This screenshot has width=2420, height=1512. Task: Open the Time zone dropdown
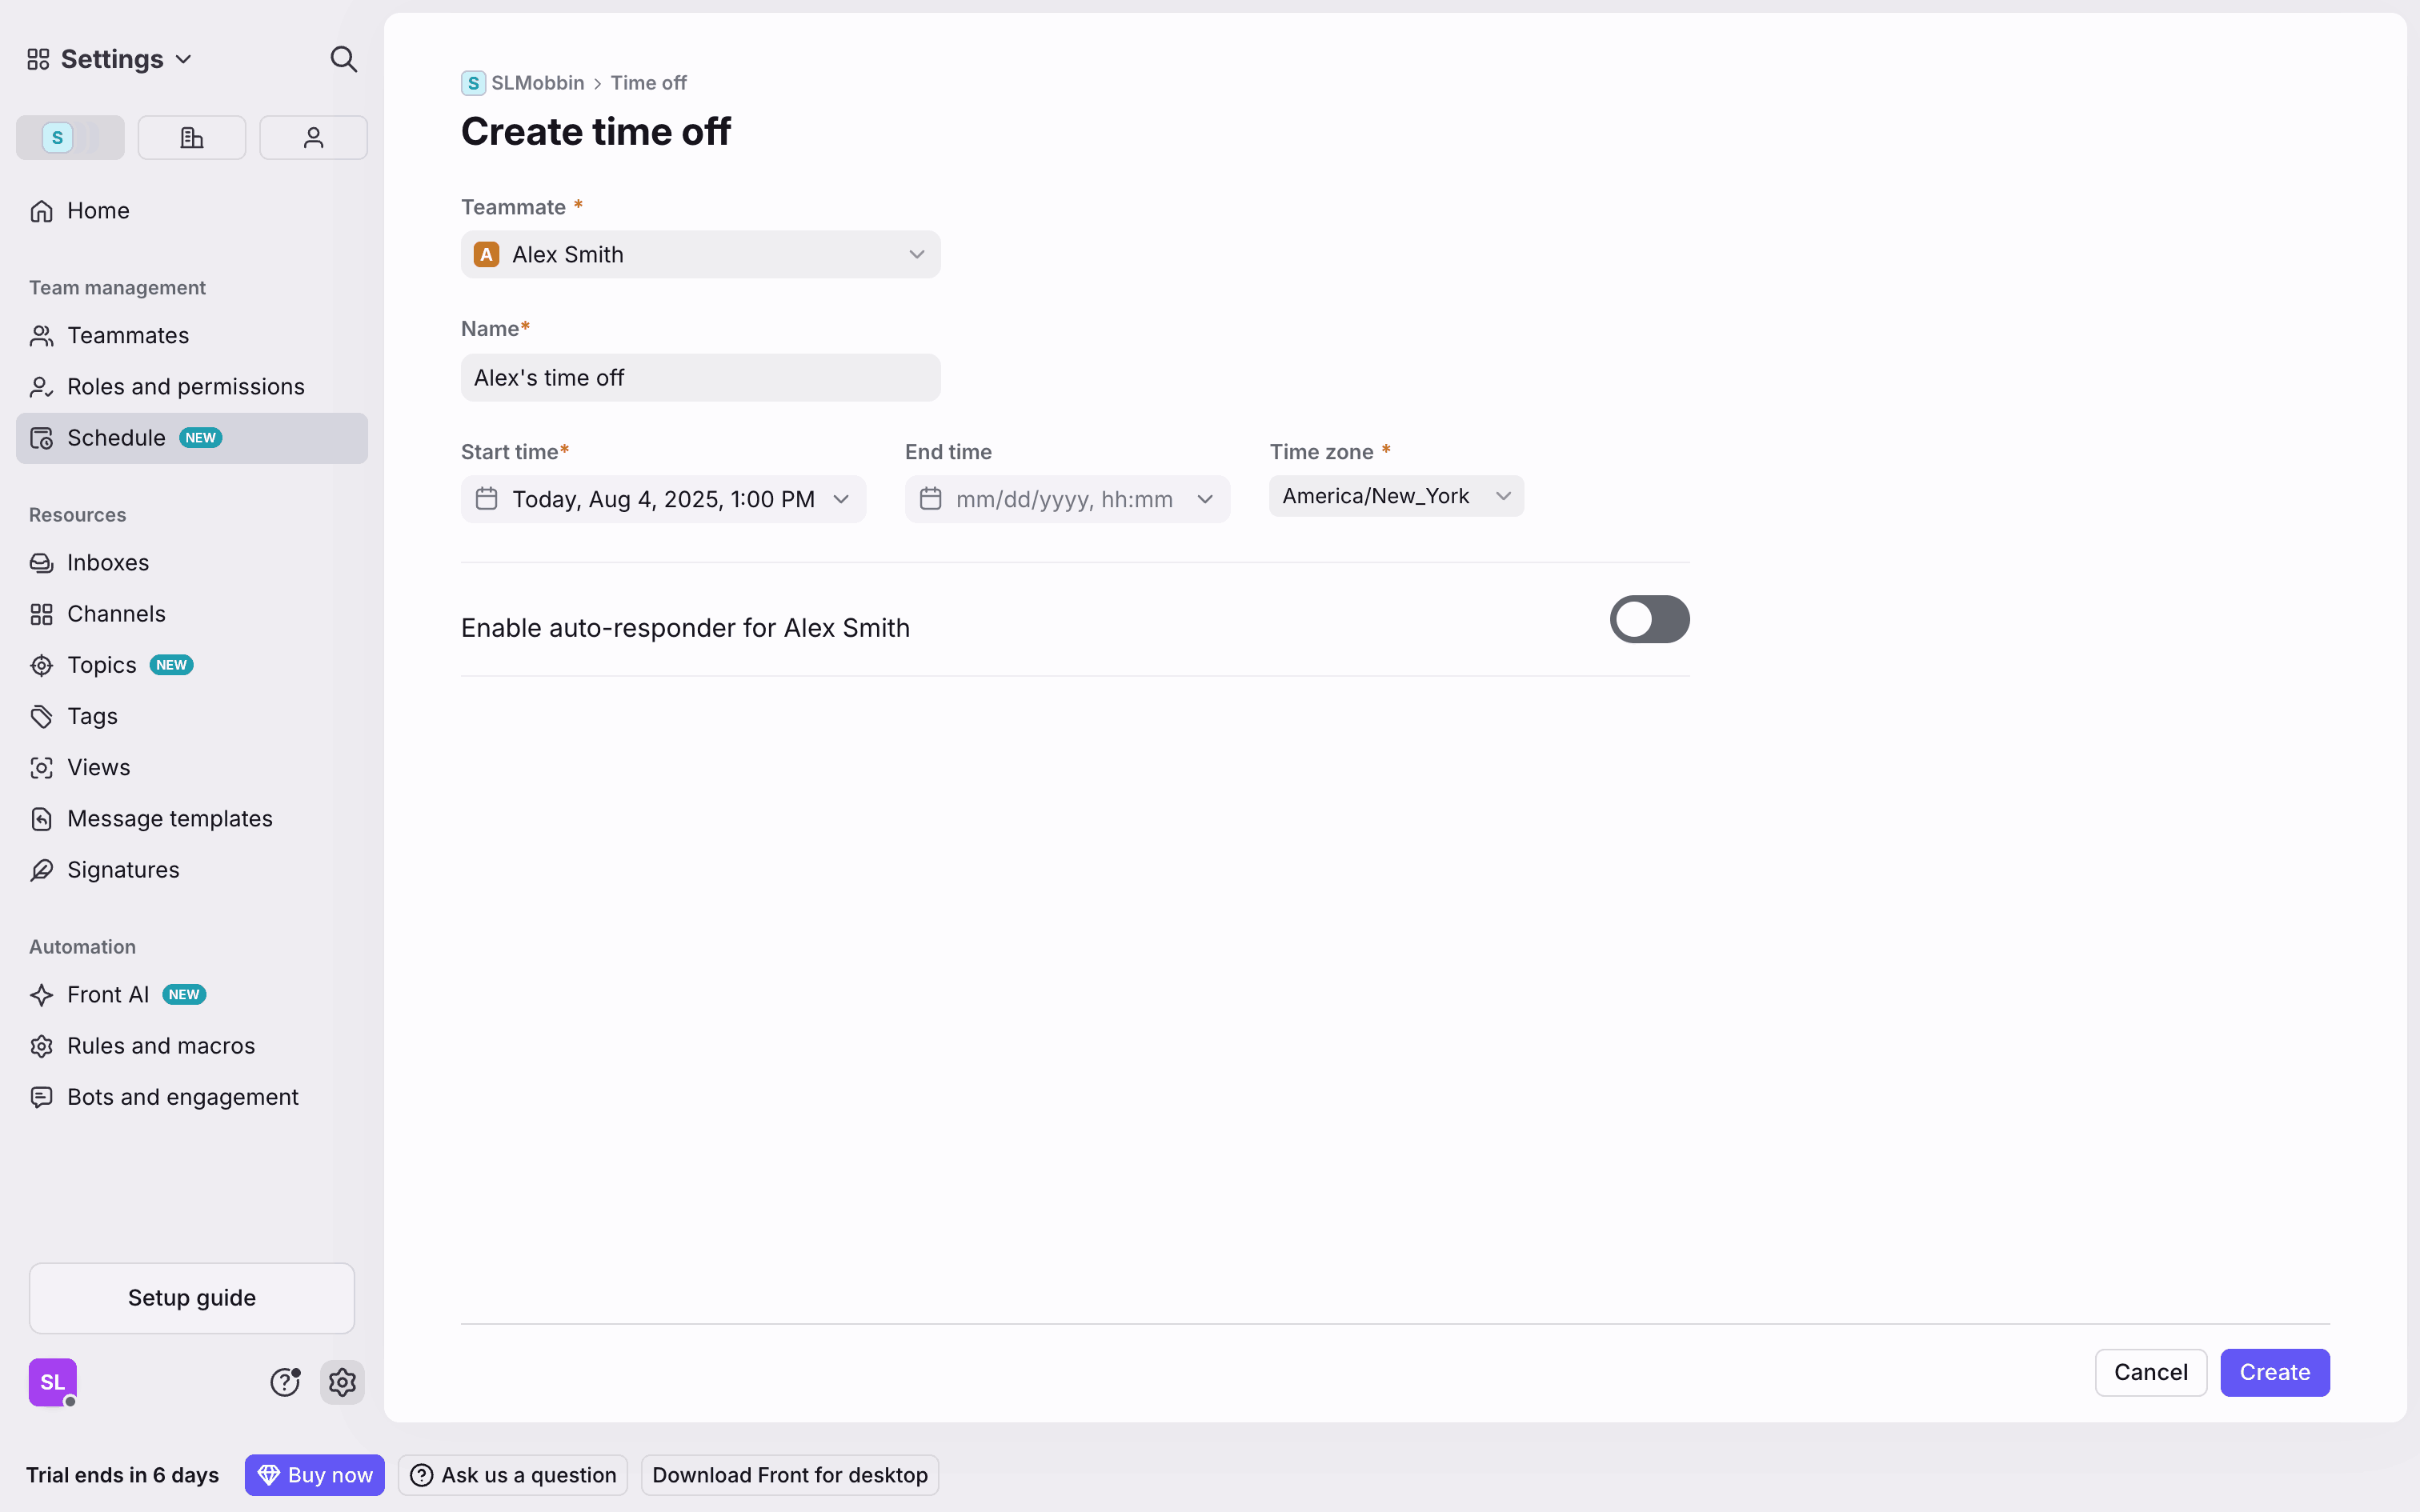coord(1396,496)
